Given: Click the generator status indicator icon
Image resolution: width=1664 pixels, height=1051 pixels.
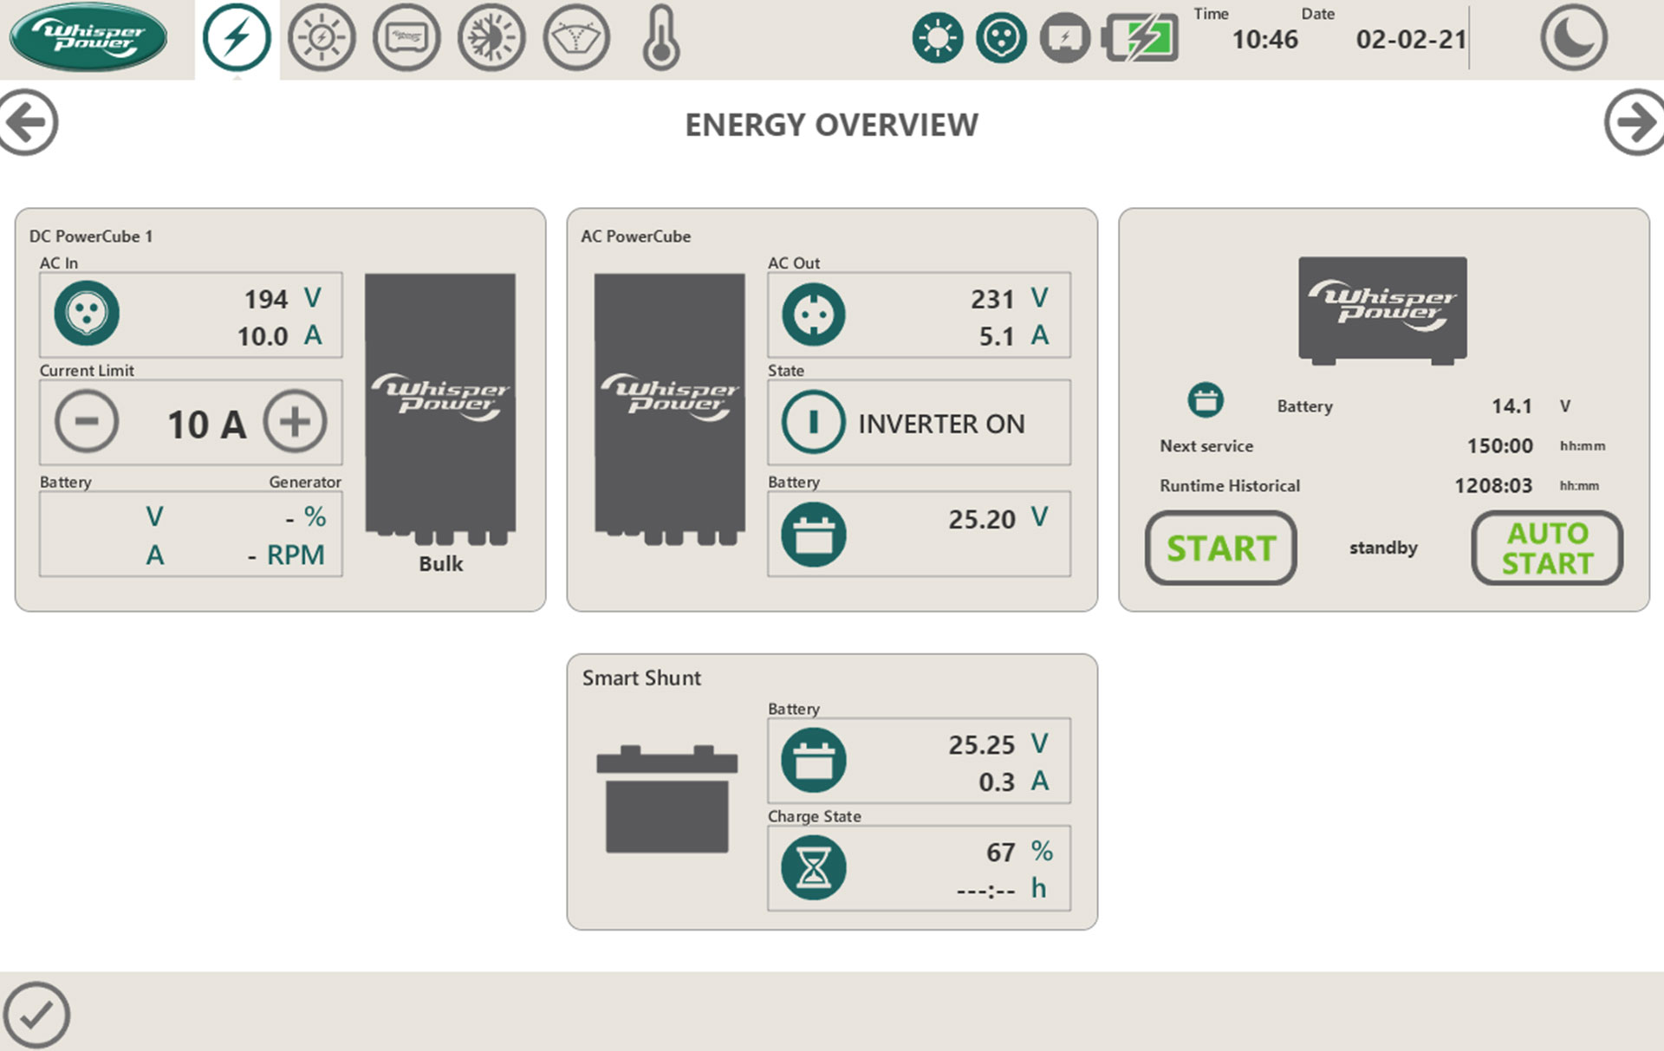Looking at the screenshot, I should point(1065,38).
